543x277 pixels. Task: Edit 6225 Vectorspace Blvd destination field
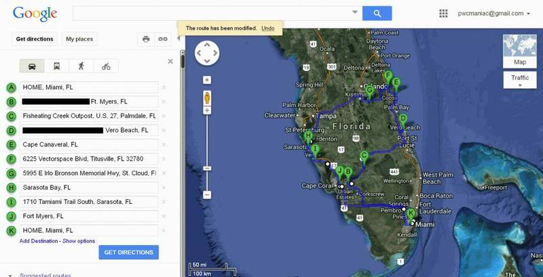tap(89, 159)
